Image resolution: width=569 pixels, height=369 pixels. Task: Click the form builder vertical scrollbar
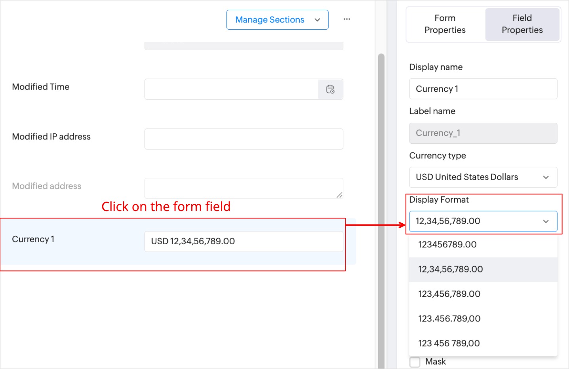tap(381, 198)
